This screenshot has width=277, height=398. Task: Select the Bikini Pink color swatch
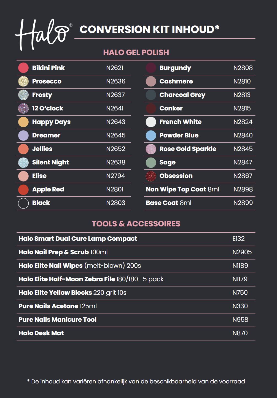pyautogui.click(x=23, y=68)
